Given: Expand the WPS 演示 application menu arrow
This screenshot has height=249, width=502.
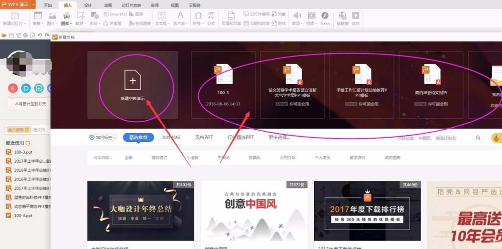Looking at the screenshot, I should 34,5.
